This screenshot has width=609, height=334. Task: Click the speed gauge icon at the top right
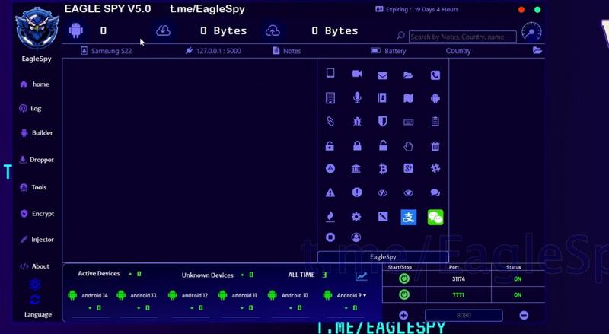531,31
